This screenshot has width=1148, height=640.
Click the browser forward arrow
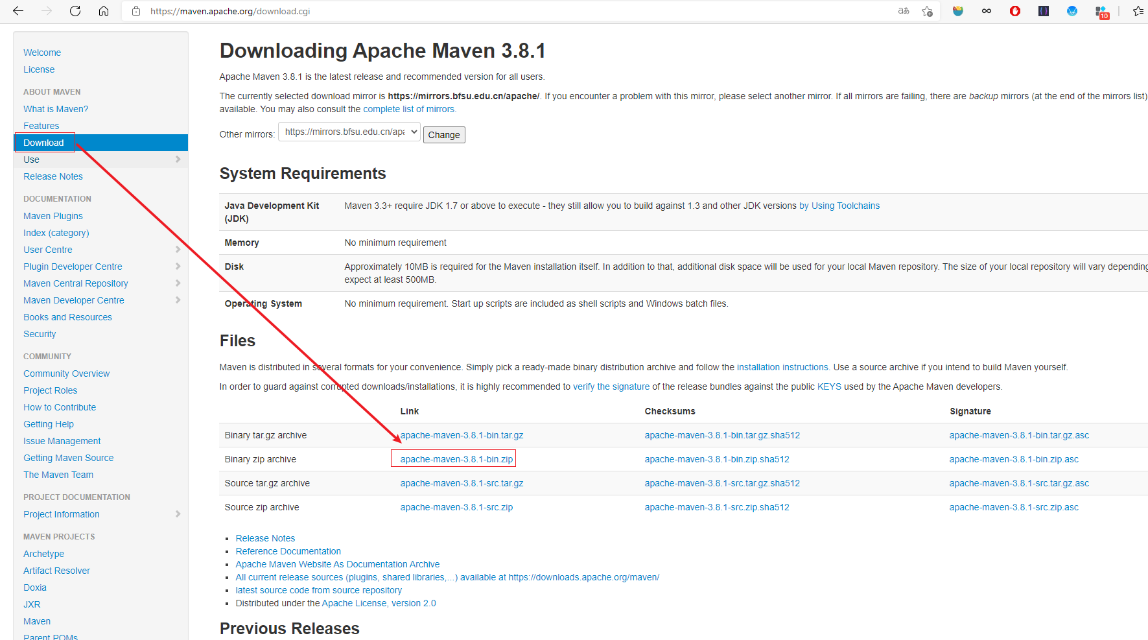47,11
